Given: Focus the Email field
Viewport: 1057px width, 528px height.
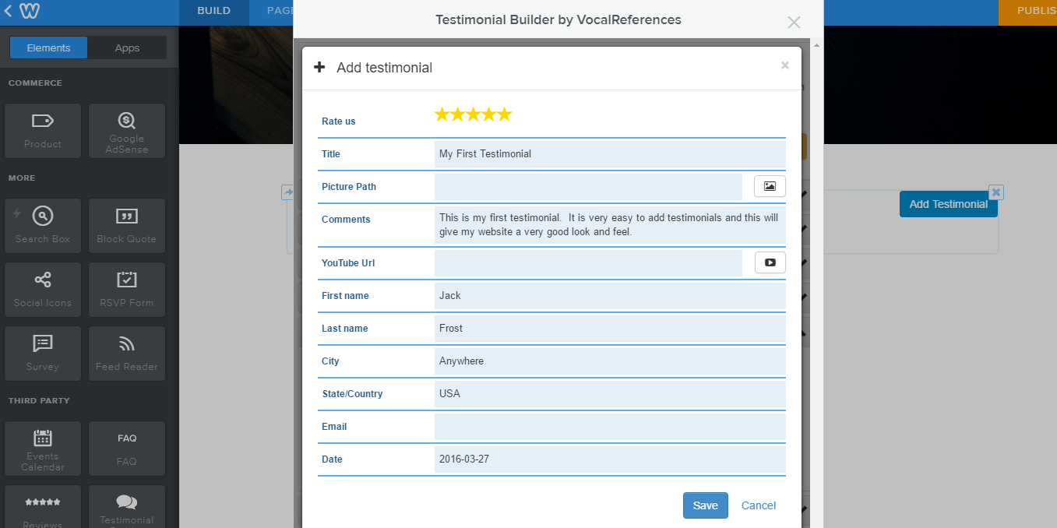Looking at the screenshot, I should point(610,426).
